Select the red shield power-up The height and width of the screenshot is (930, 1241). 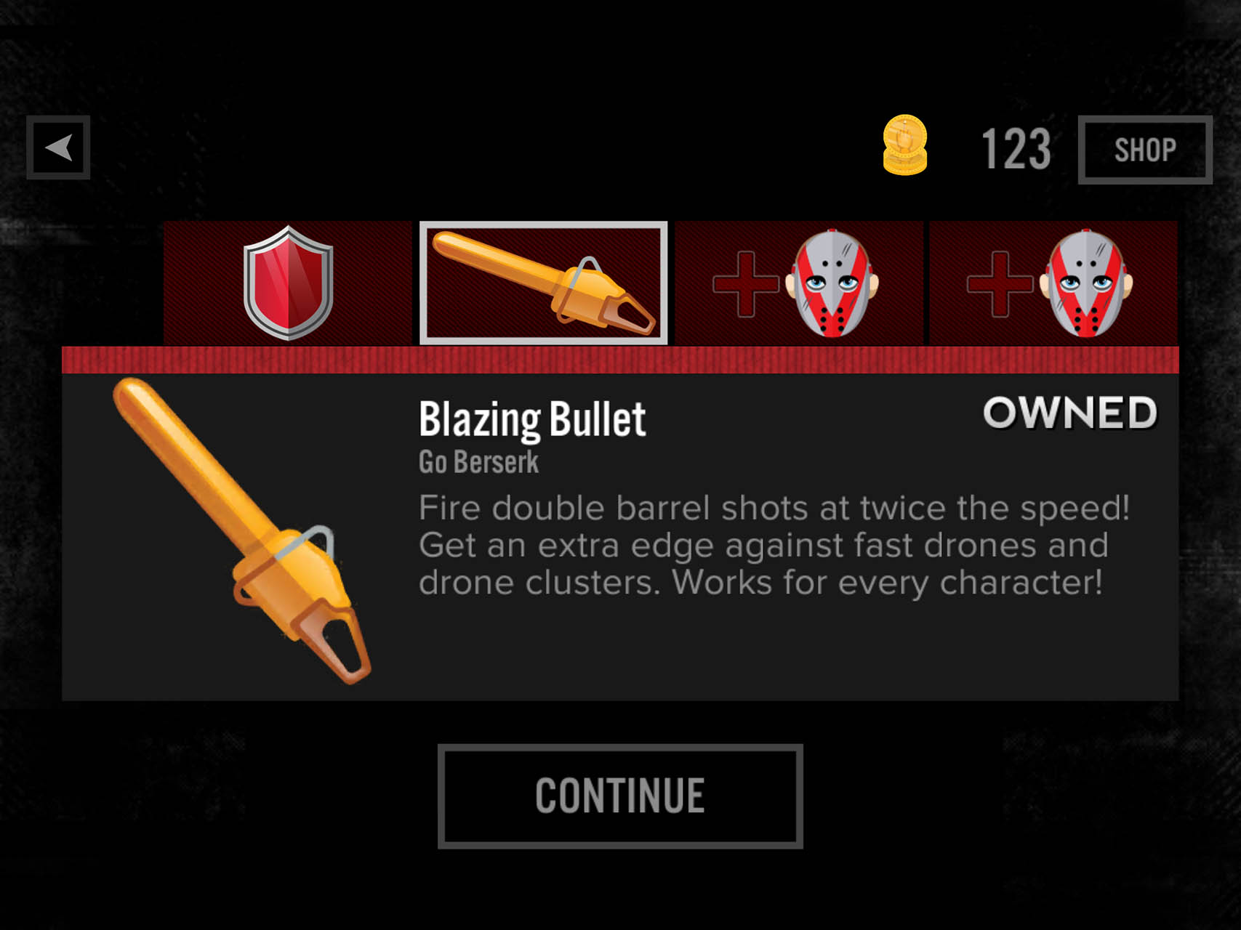pyautogui.click(x=288, y=283)
